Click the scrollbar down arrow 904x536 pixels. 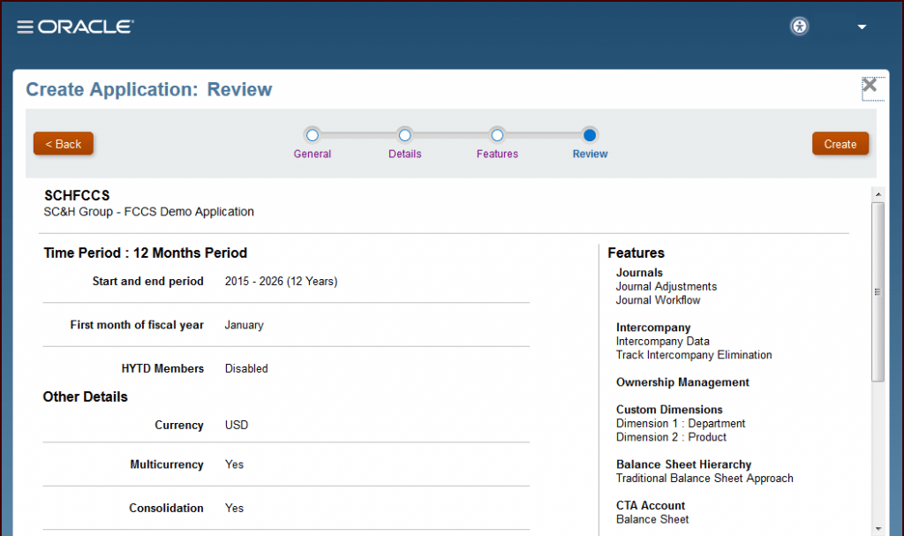[x=878, y=529]
